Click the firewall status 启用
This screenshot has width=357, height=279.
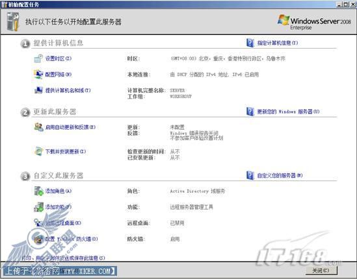pos(175,239)
